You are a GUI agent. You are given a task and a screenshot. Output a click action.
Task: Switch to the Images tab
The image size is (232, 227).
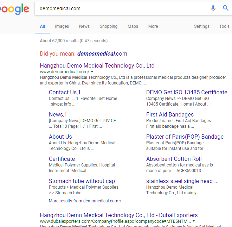click(x=62, y=26)
